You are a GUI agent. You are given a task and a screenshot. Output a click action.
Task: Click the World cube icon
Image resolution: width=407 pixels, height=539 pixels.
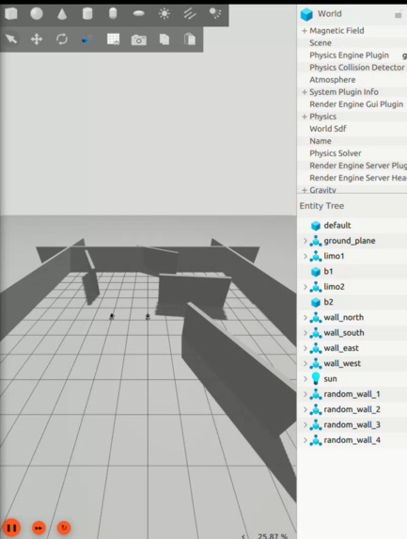pos(306,14)
